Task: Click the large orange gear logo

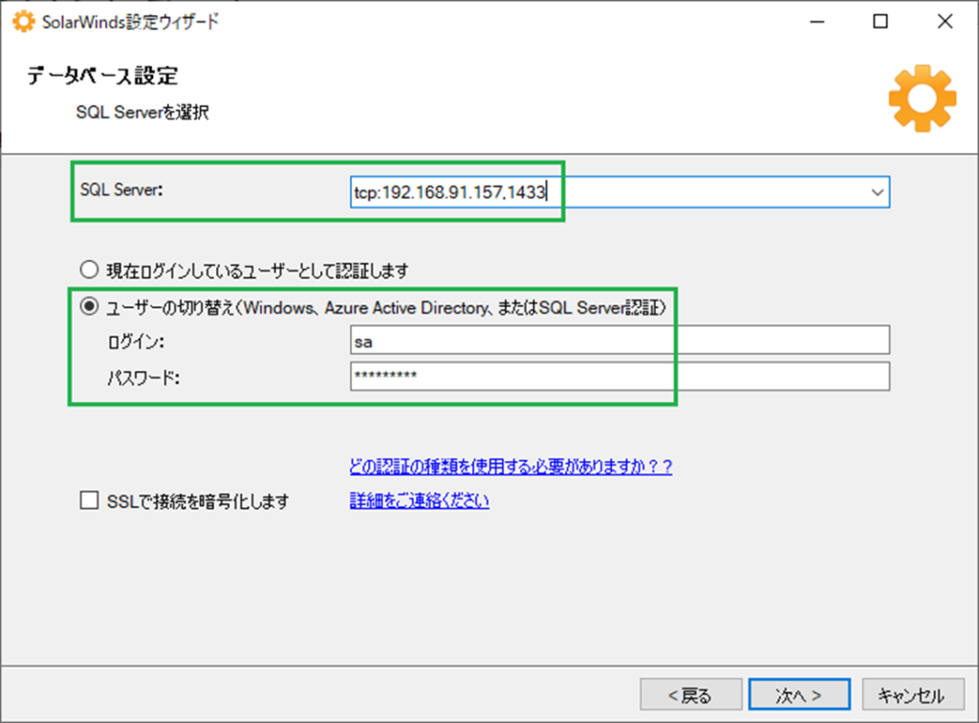Action: click(x=923, y=99)
